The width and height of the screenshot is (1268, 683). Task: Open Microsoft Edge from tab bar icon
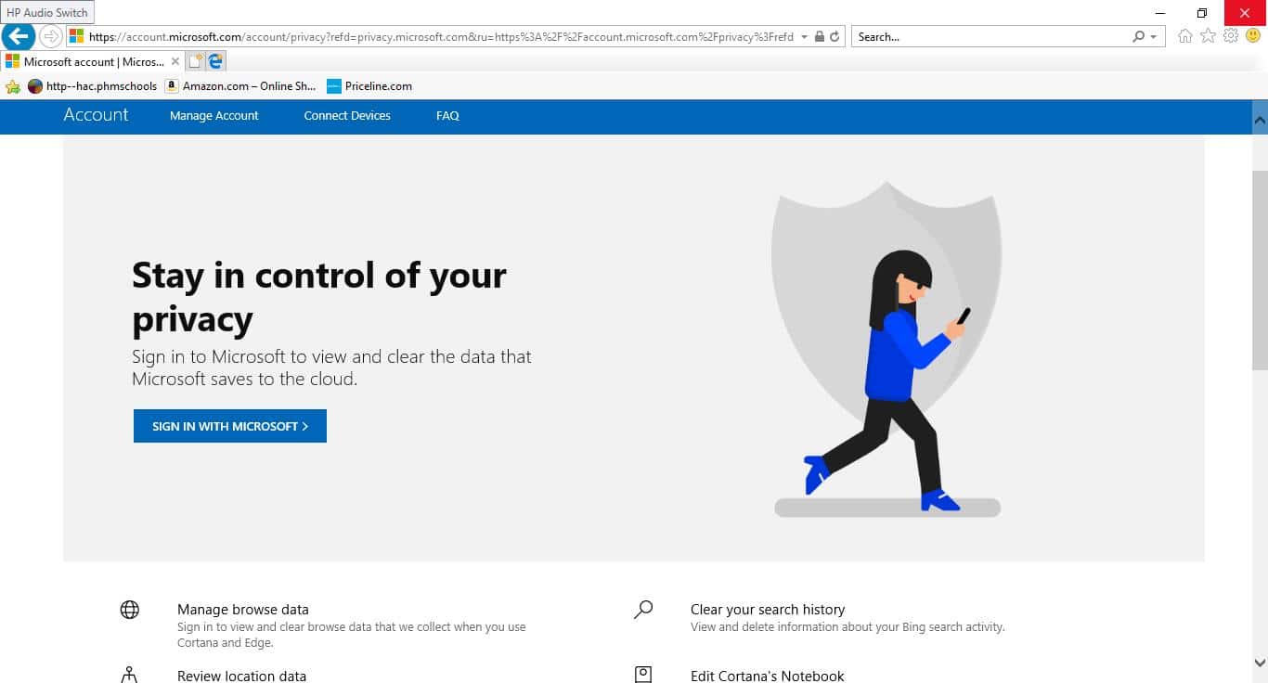coord(215,61)
